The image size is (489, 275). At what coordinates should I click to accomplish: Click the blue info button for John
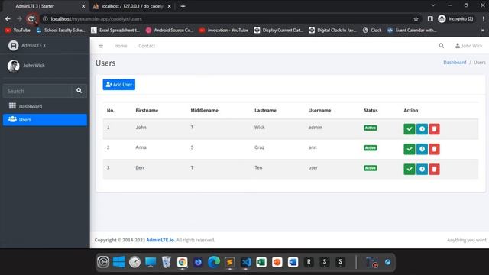pyautogui.click(x=422, y=129)
